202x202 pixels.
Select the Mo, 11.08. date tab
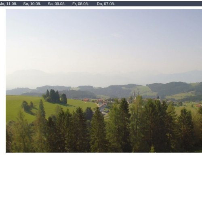(x=8, y=4)
